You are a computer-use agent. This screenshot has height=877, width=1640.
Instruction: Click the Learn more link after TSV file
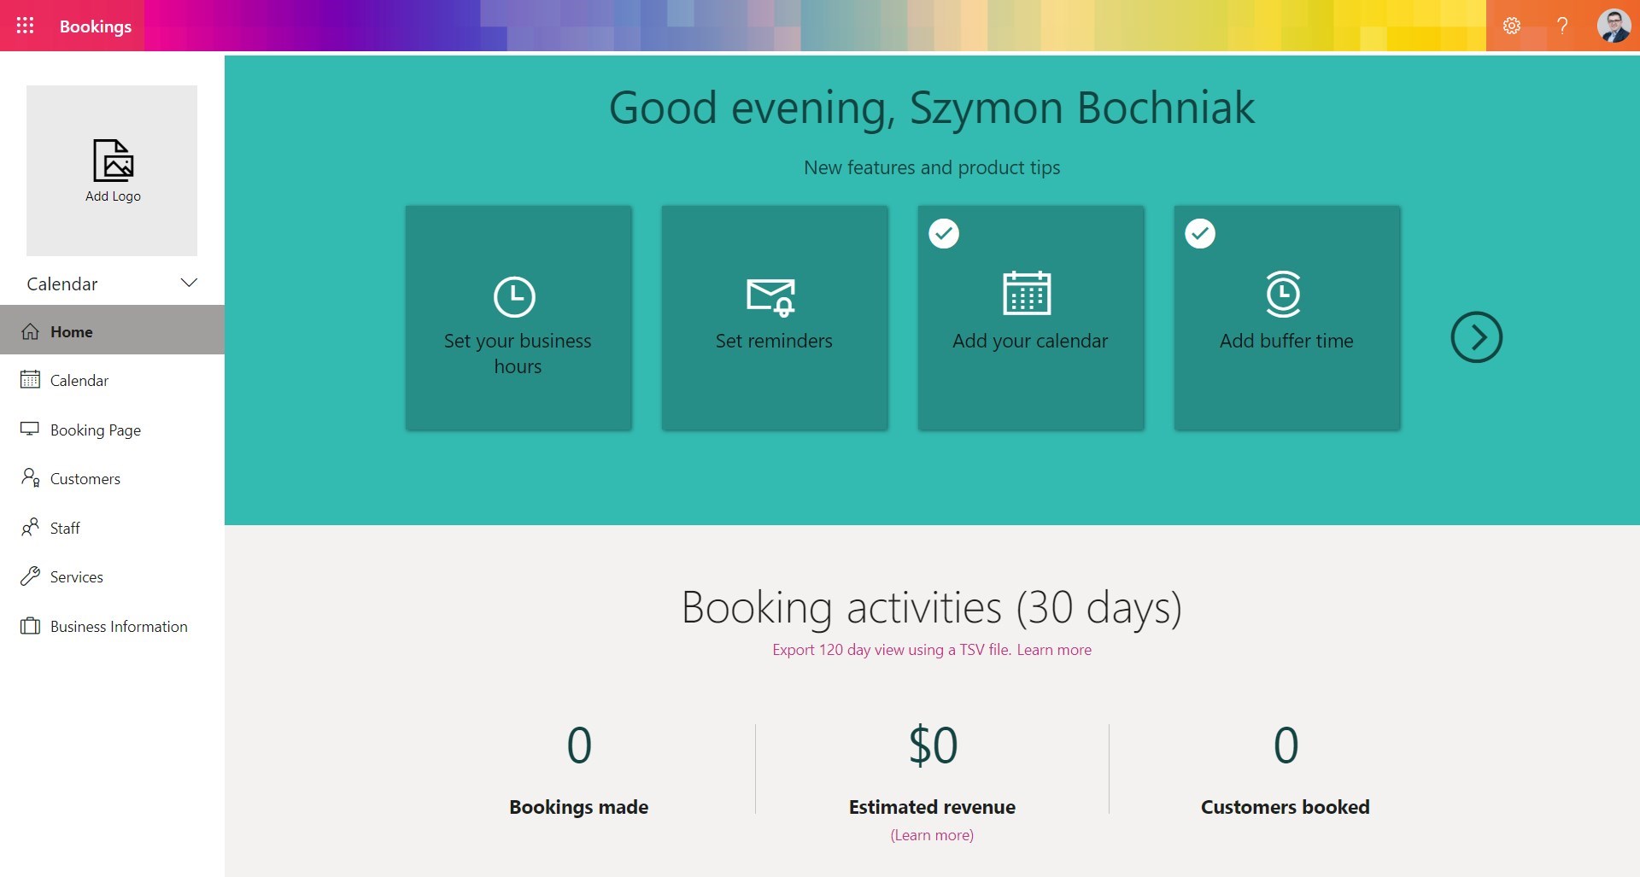[1054, 650]
